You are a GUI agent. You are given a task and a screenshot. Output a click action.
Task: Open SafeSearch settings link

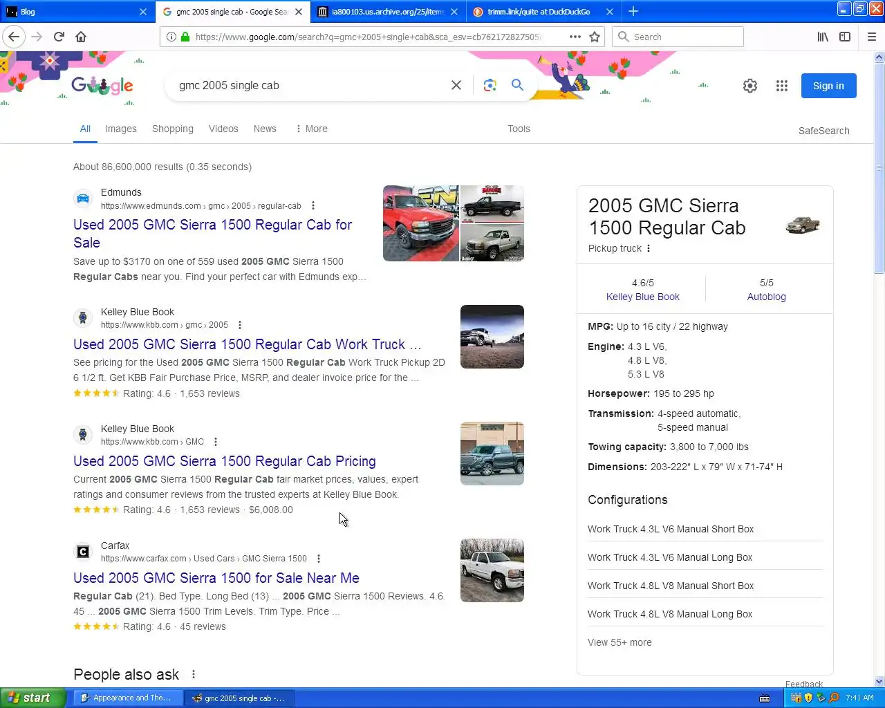(x=823, y=131)
